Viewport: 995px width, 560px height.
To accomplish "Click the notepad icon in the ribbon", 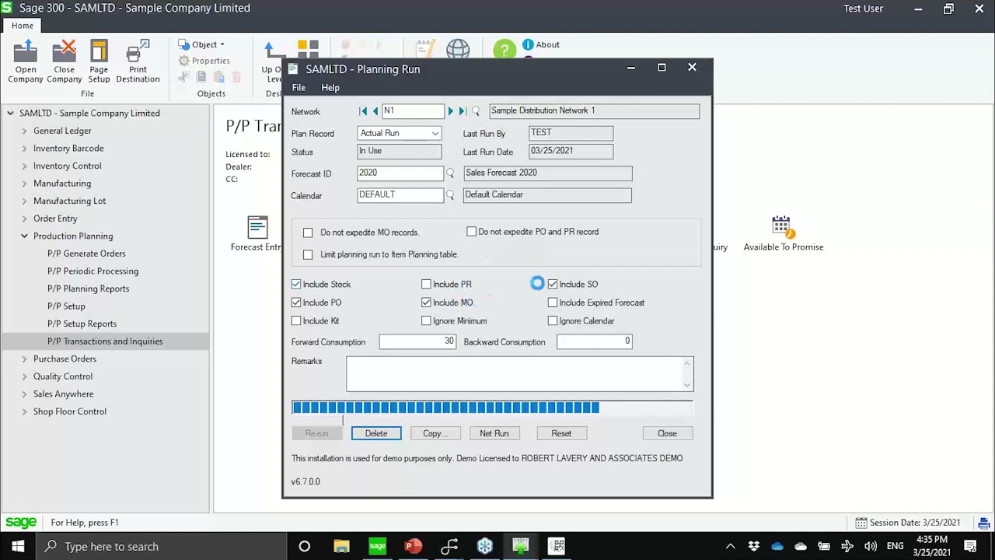I will pyautogui.click(x=424, y=49).
